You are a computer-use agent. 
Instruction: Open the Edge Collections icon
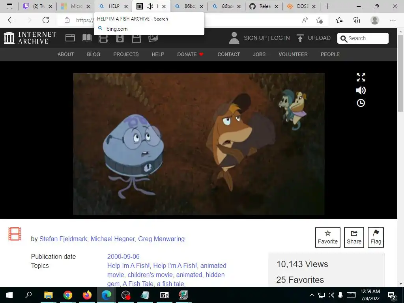[x=357, y=20]
